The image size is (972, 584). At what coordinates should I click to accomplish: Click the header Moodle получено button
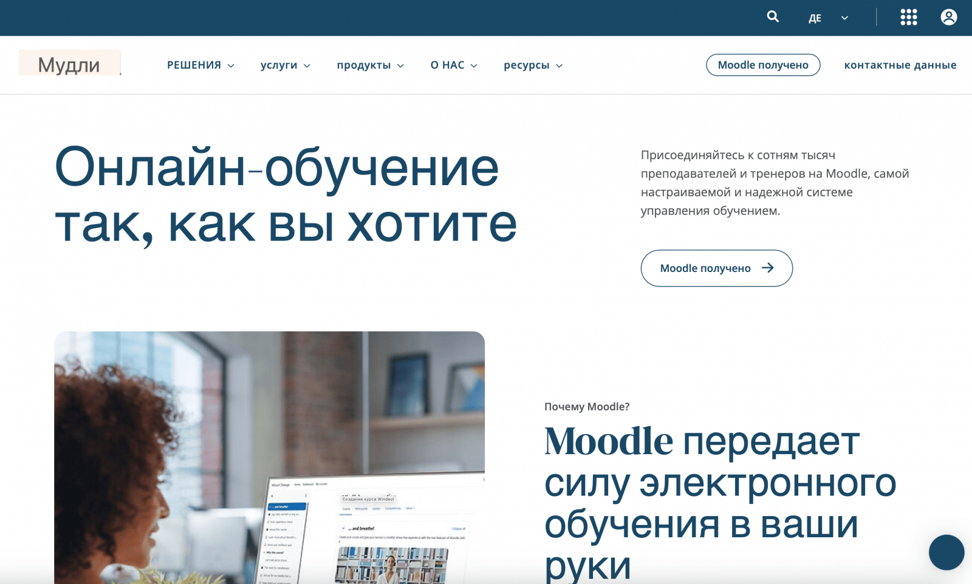click(x=763, y=65)
